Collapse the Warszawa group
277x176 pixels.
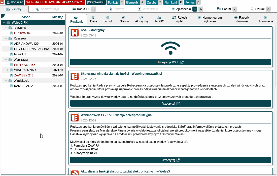coord(6,60)
